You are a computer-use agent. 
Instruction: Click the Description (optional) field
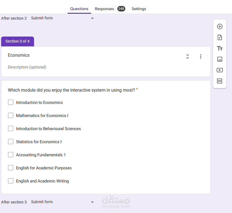point(27,67)
